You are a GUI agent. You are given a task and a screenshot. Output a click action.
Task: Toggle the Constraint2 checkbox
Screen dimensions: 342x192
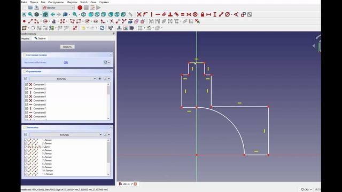tap(26, 89)
